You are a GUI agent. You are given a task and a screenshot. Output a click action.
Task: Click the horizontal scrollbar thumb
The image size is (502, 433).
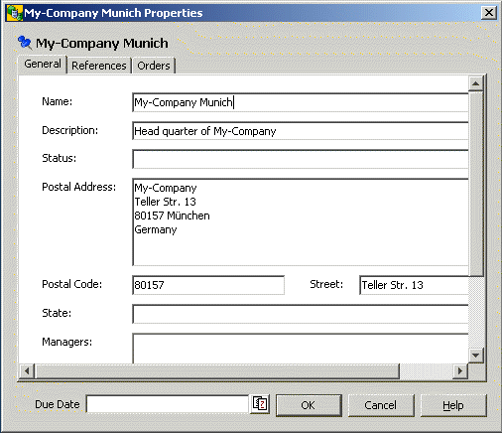pyautogui.click(x=217, y=371)
